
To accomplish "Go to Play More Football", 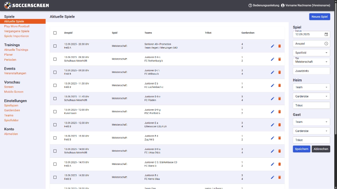I will (x=17, y=26).
